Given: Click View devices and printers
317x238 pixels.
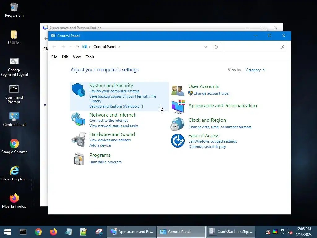Looking at the screenshot, I should (110, 140).
